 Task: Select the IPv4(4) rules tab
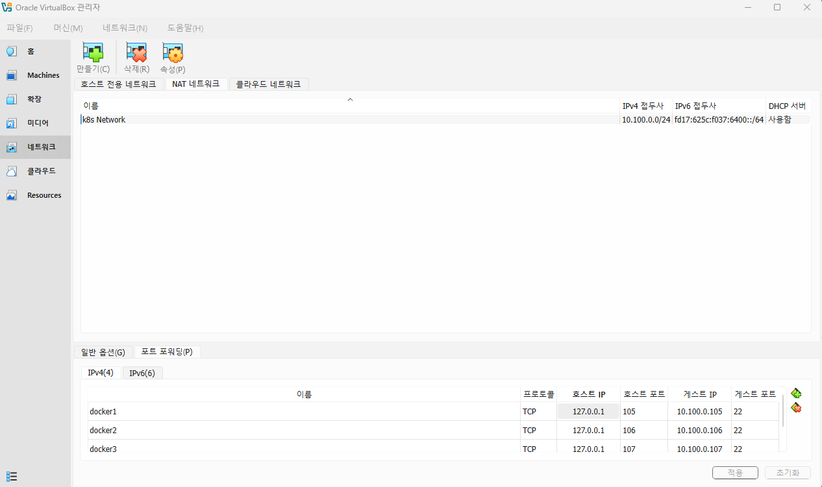click(101, 372)
